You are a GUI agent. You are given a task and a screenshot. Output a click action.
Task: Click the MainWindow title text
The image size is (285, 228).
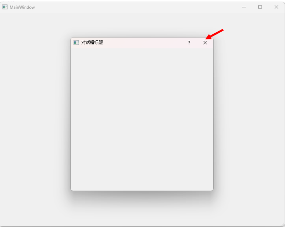(x=22, y=7)
